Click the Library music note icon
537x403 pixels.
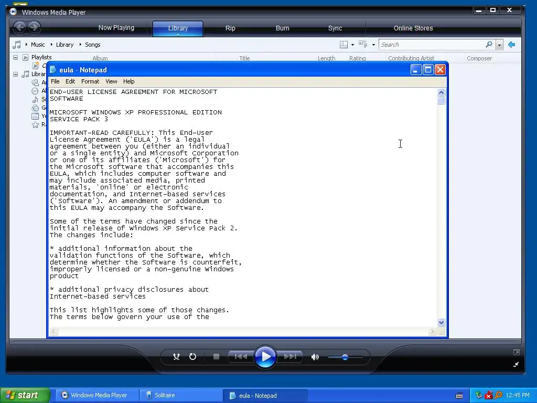tap(25, 74)
